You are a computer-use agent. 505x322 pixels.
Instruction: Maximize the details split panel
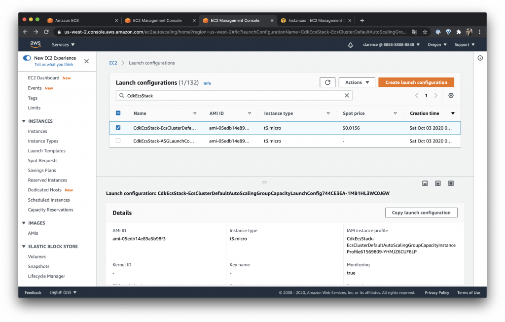pos(451,183)
